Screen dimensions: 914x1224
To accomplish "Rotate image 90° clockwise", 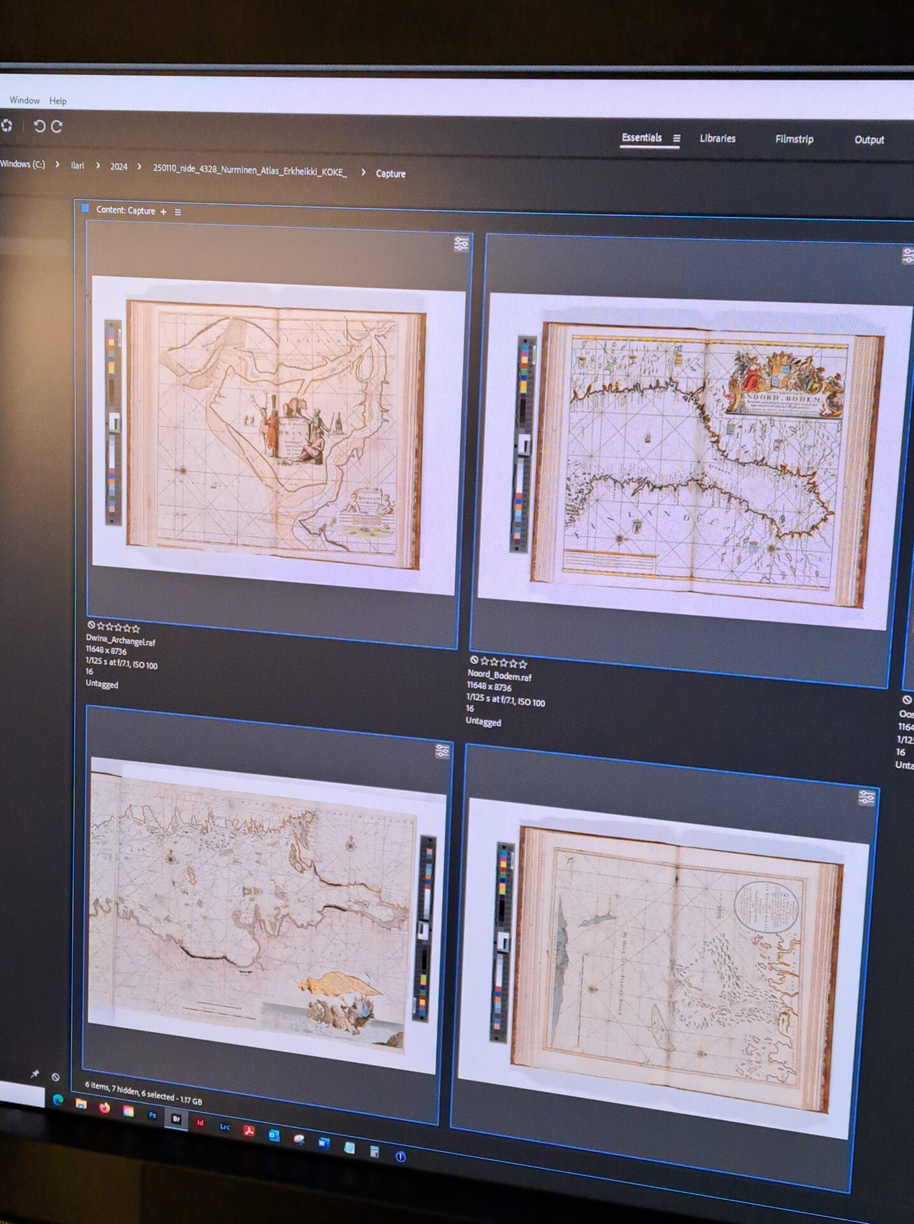I will point(57,126).
